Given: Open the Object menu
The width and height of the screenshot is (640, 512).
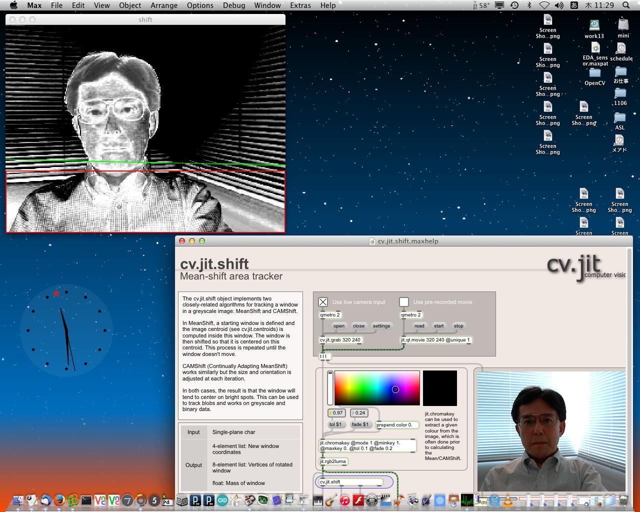Looking at the screenshot, I should click(x=130, y=5).
